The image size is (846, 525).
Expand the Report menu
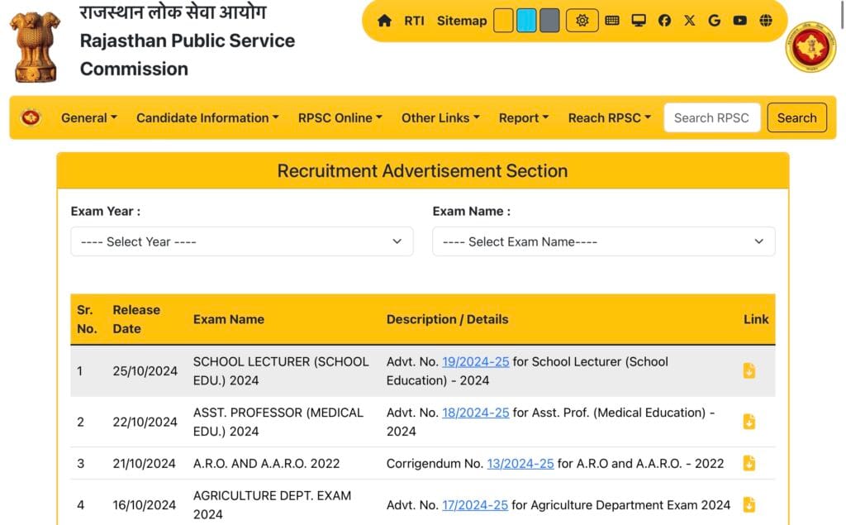[523, 117]
